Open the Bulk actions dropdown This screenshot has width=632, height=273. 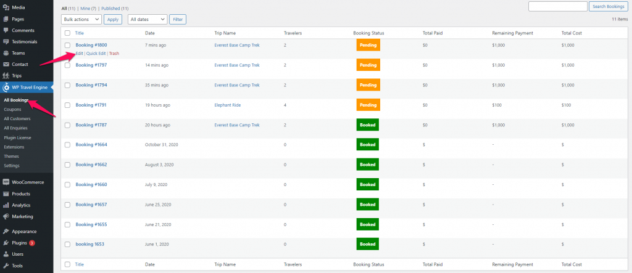coord(81,19)
